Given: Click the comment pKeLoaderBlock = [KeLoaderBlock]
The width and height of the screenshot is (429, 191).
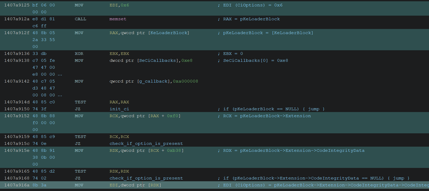Looking at the screenshot, I should (x=268, y=33).
